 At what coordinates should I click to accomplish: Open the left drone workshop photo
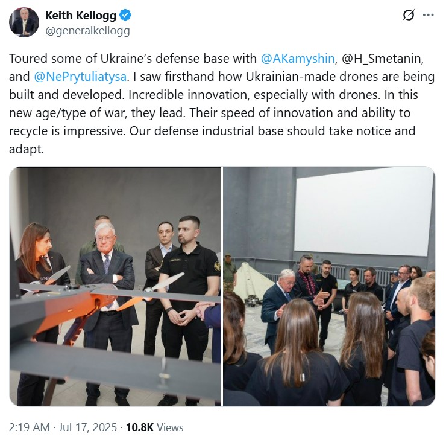tap(115, 286)
